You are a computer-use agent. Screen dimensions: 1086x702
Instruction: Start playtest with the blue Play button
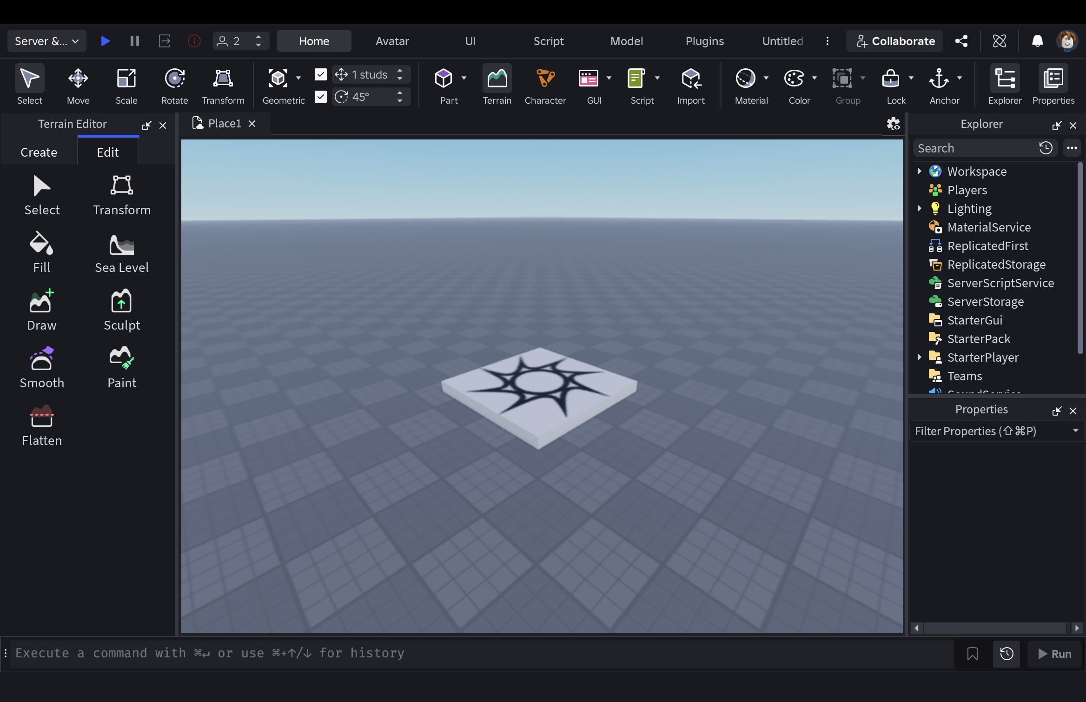click(x=105, y=41)
